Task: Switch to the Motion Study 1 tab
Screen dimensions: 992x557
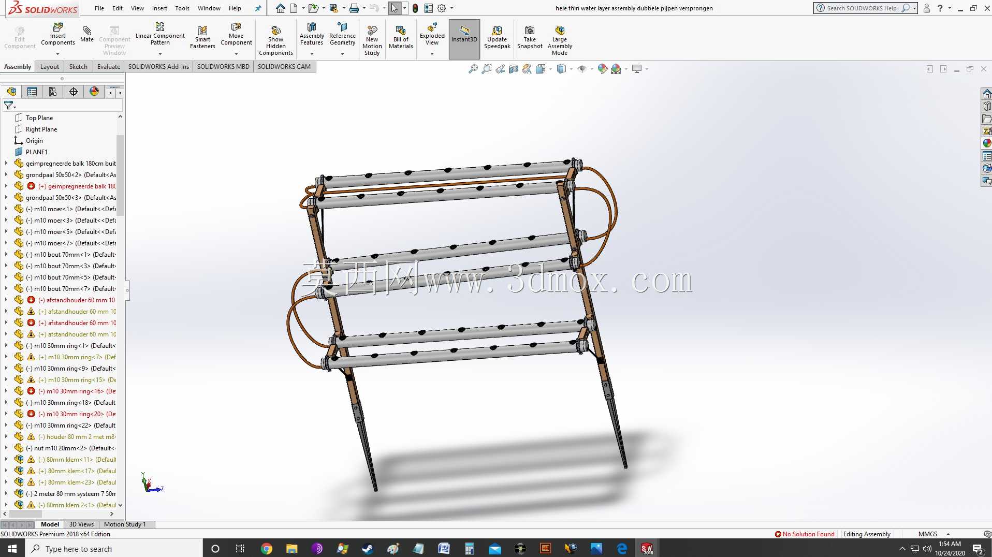Action: coord(125,524)
